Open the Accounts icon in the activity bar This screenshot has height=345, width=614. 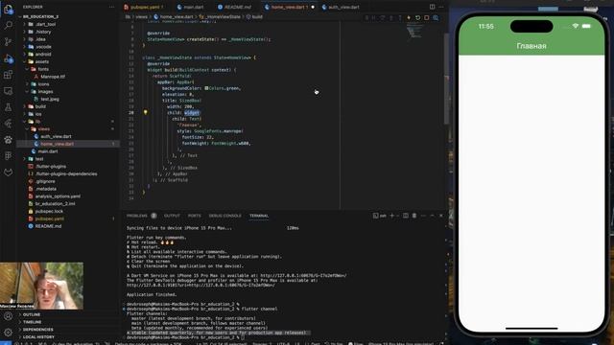click(8, 316)
